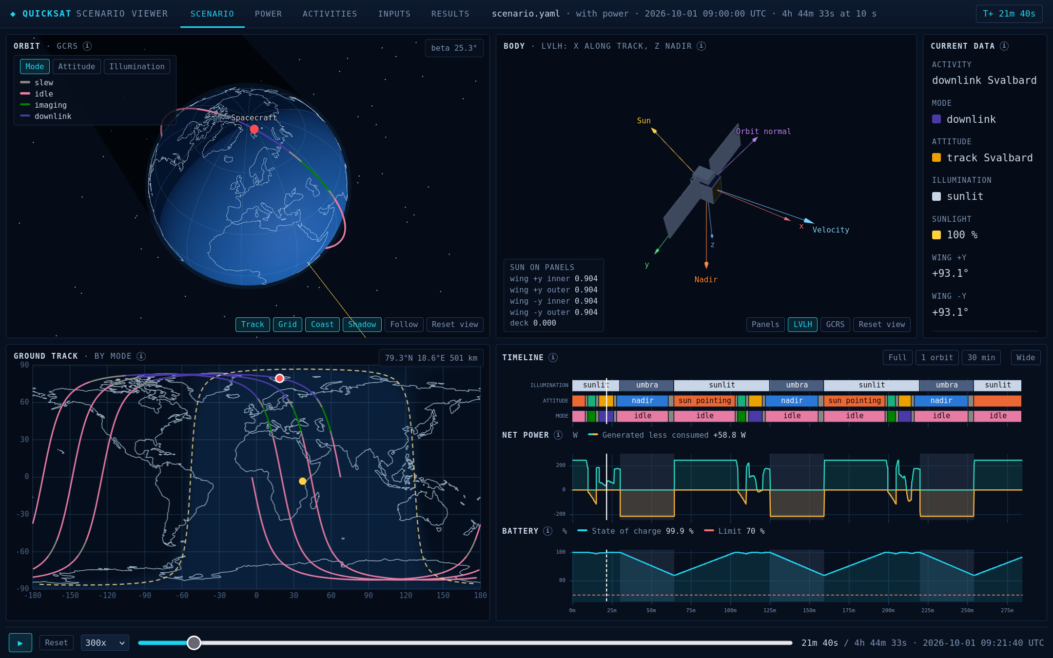Color orbit by Mode
The height and width of the screenshot is (658, 1053).
(35, 67)
